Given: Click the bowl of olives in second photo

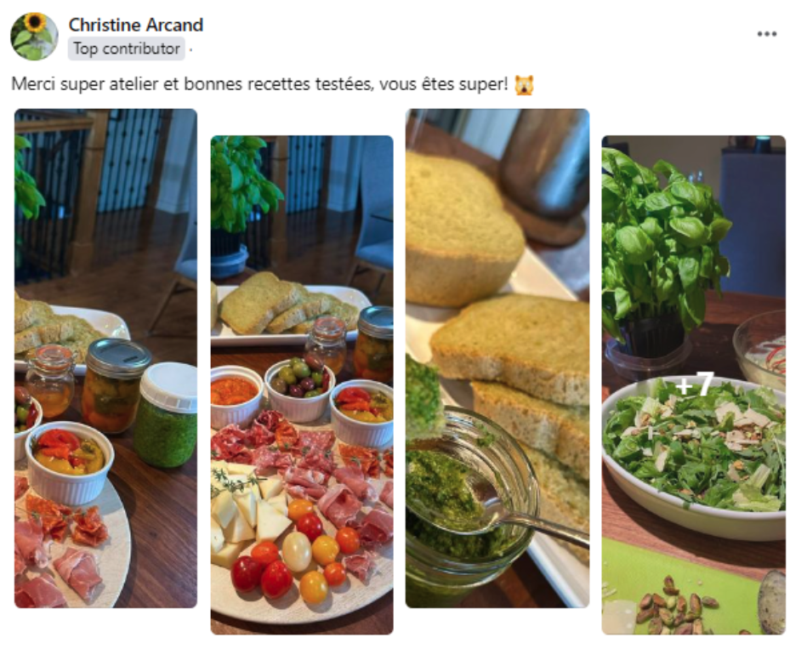Looking at the screenshot, I should coord(300,388).
